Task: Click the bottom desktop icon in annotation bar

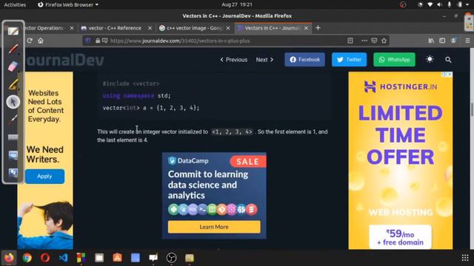Action: (x=13, y=172)
